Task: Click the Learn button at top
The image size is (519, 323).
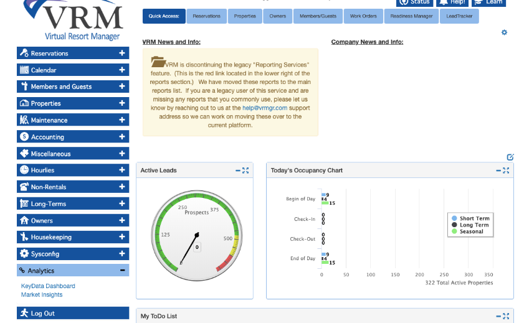Action: (488, 2)
